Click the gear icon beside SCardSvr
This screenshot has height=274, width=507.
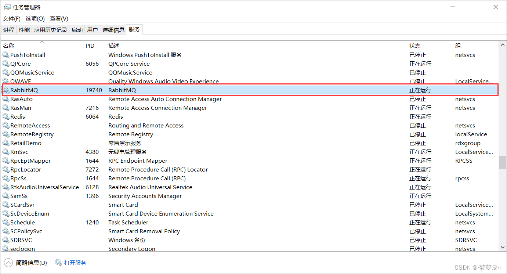[6, 205]
